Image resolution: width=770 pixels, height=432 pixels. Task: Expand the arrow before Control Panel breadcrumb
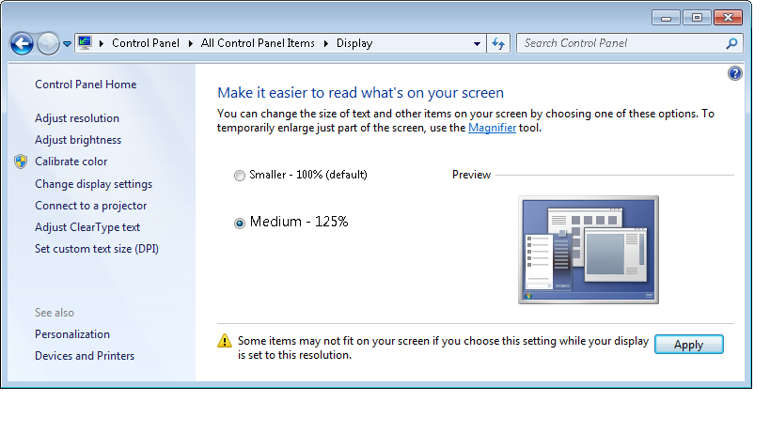coord(102,43)
